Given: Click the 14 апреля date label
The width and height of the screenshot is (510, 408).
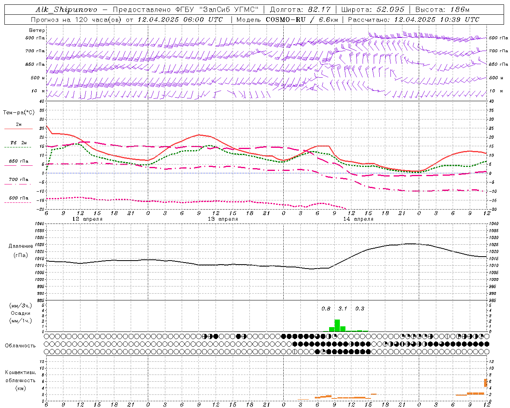Looking at the screenshot, I should [358, 219].
